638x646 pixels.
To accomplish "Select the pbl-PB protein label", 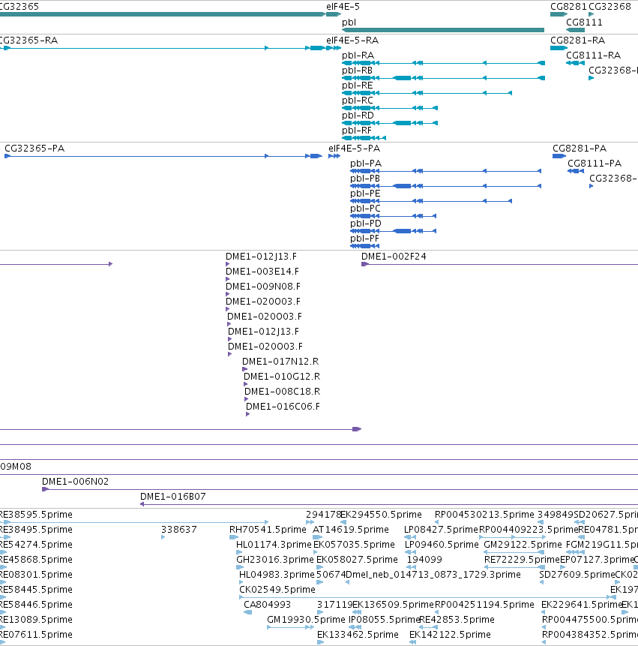I will [364, 179].
